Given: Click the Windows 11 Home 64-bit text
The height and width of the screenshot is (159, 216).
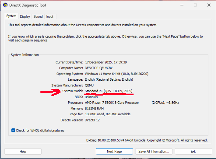Looking at the screenshot, I should [x=116, y=74].
